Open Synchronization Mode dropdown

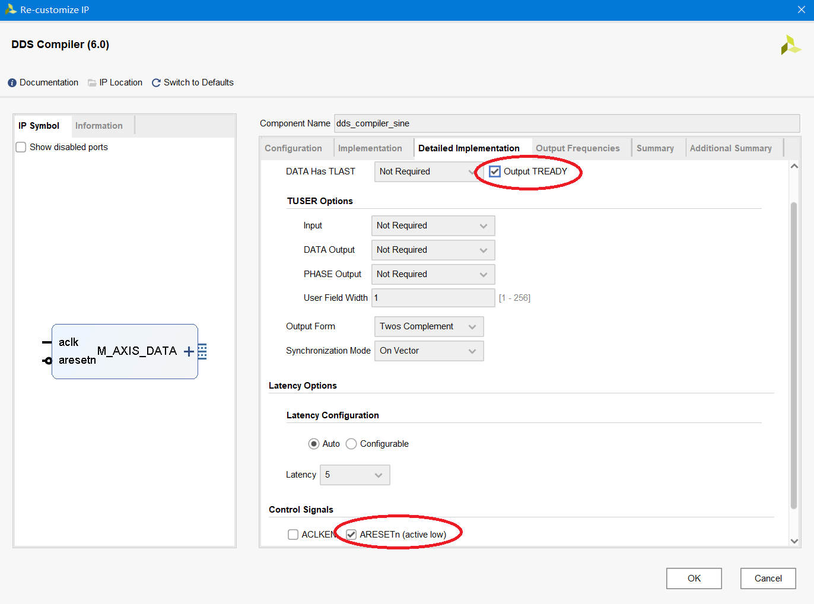coord(429,351)
